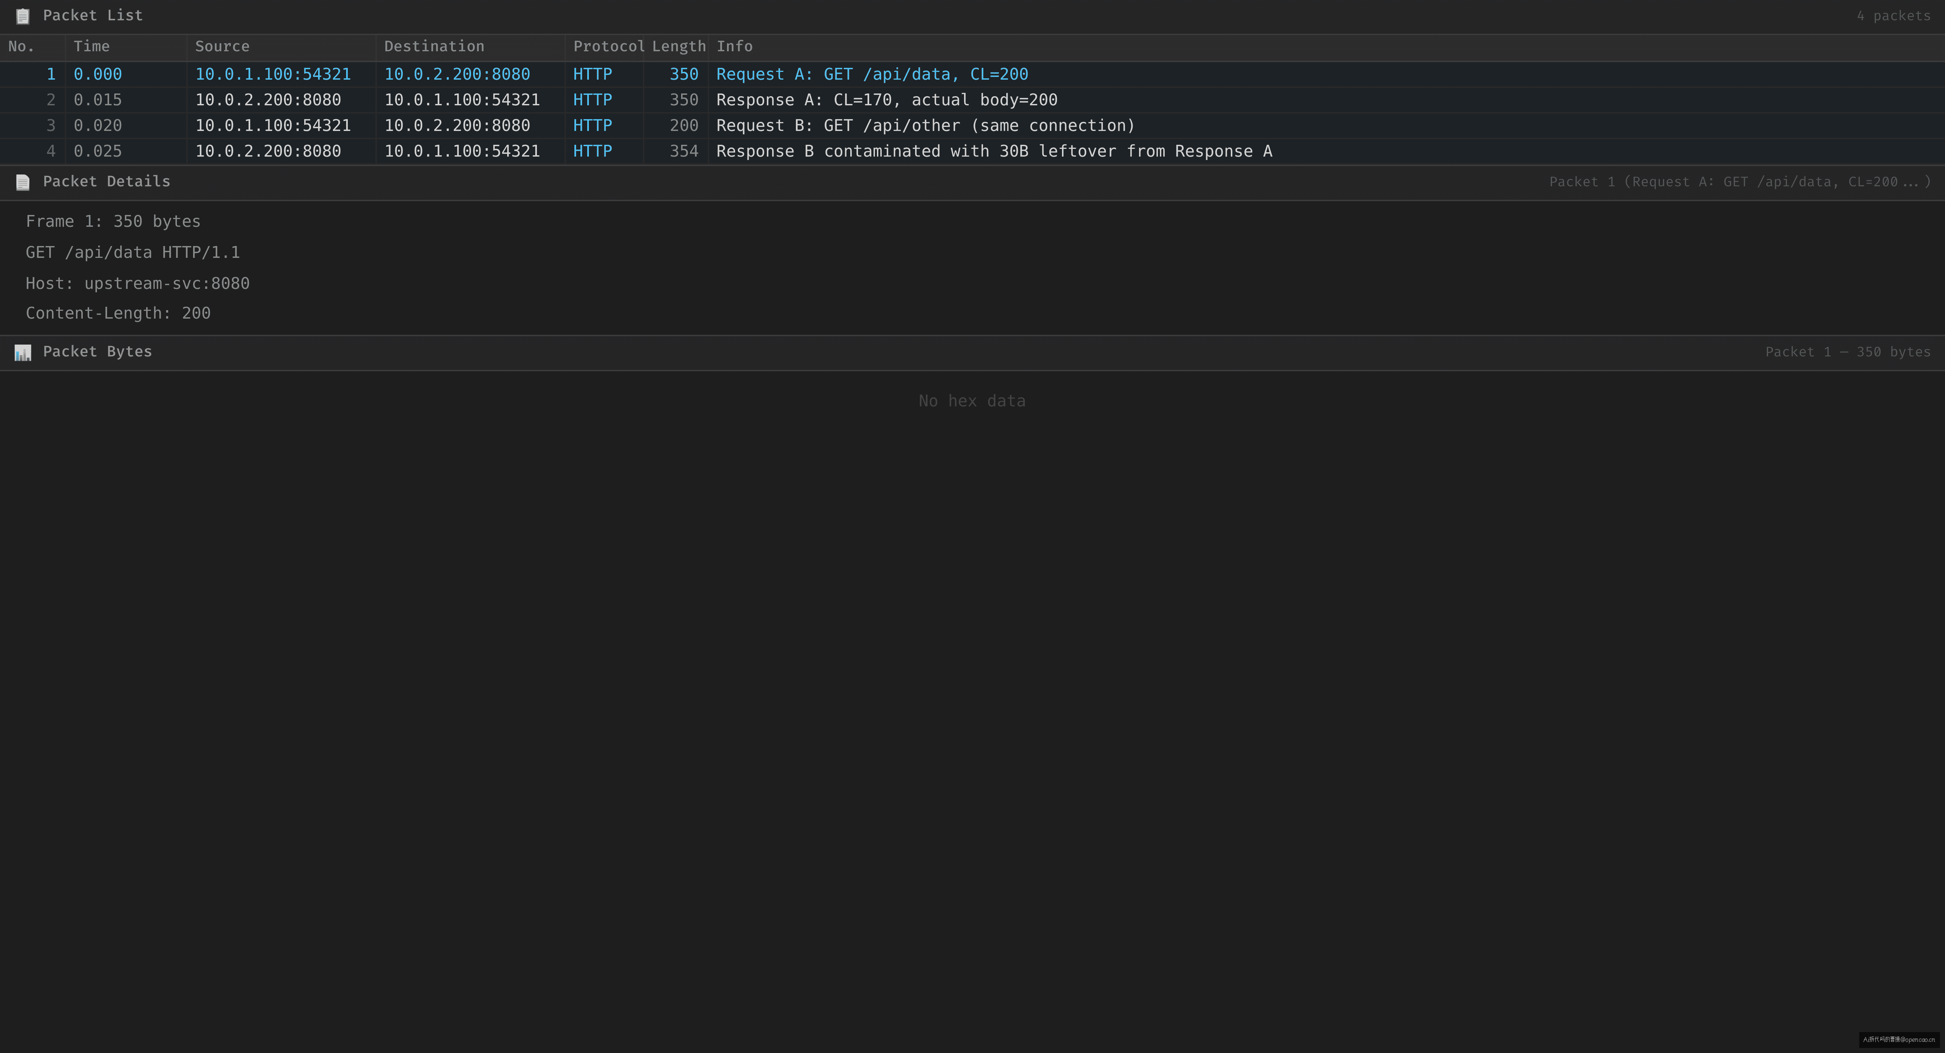The width and height of the screenshot is (1945, 1053).
Task: Click the '4 packets' counter
Action: tap(1894, 16)
